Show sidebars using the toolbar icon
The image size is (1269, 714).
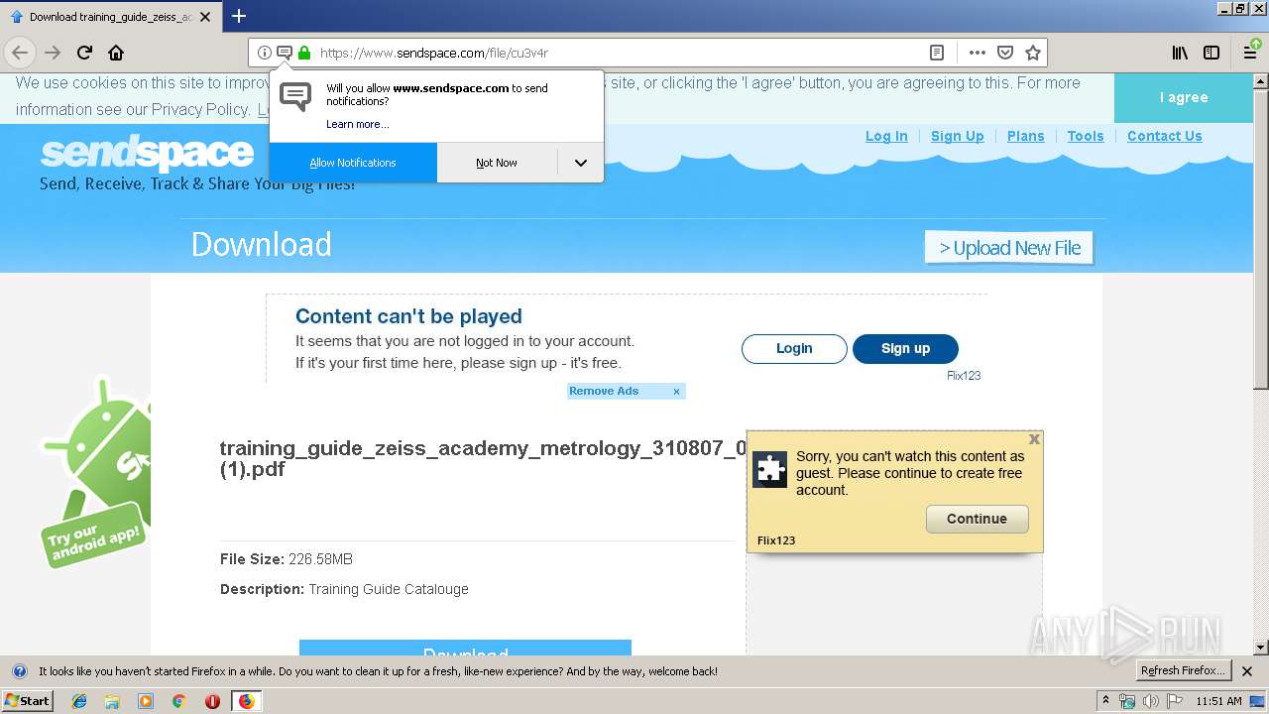(x=1211, y=53)
